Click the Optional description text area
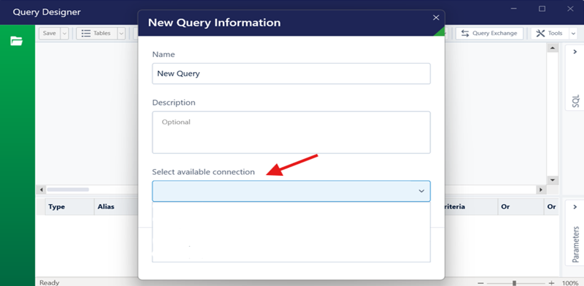This screenshot has height=286, width=584. [x=291, y=132]
